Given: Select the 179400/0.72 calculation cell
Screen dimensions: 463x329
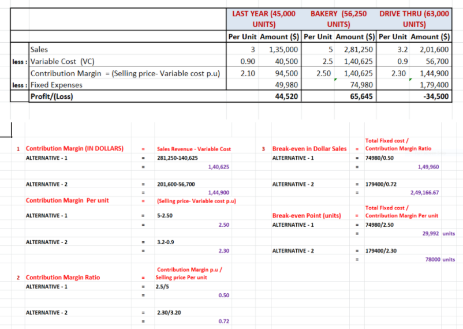Looking at the screenshot, I should coord(381,184).
